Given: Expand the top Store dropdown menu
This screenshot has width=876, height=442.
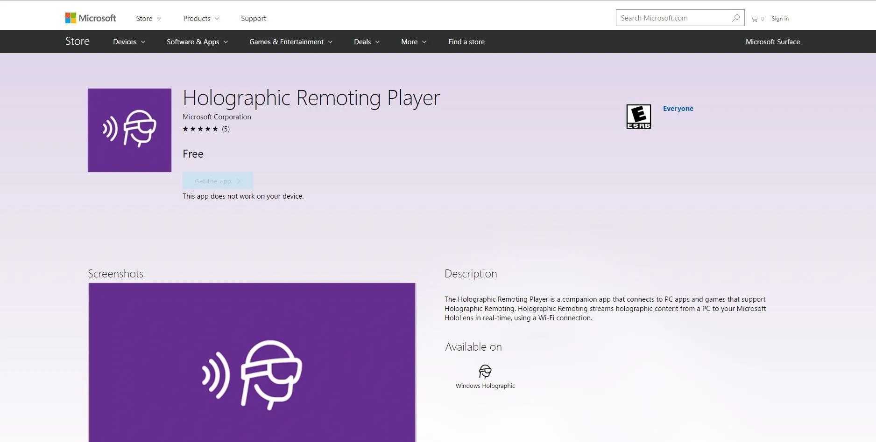Looking at the screenshot, I should coord(148,19).
